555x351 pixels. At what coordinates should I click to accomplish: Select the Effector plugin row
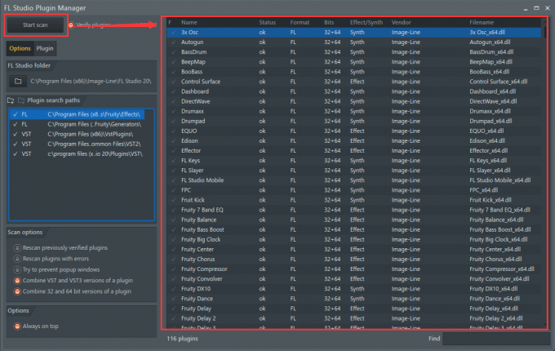354,151
